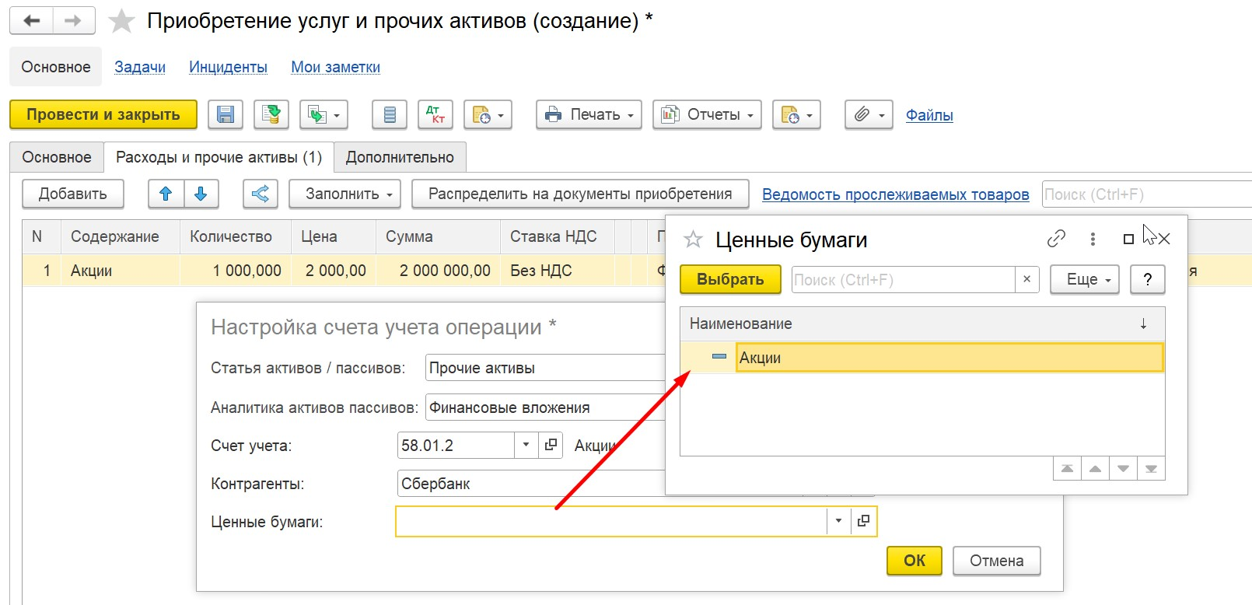Confirm with the yellow ОК button

(x=915, y=561)
